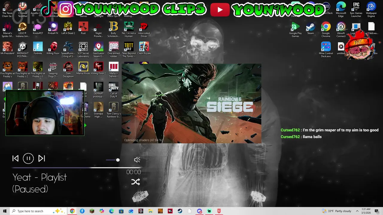The image size is (383, 215).
Task: Launch Steam from desktop icon
Action: click(x=311, y=28)
